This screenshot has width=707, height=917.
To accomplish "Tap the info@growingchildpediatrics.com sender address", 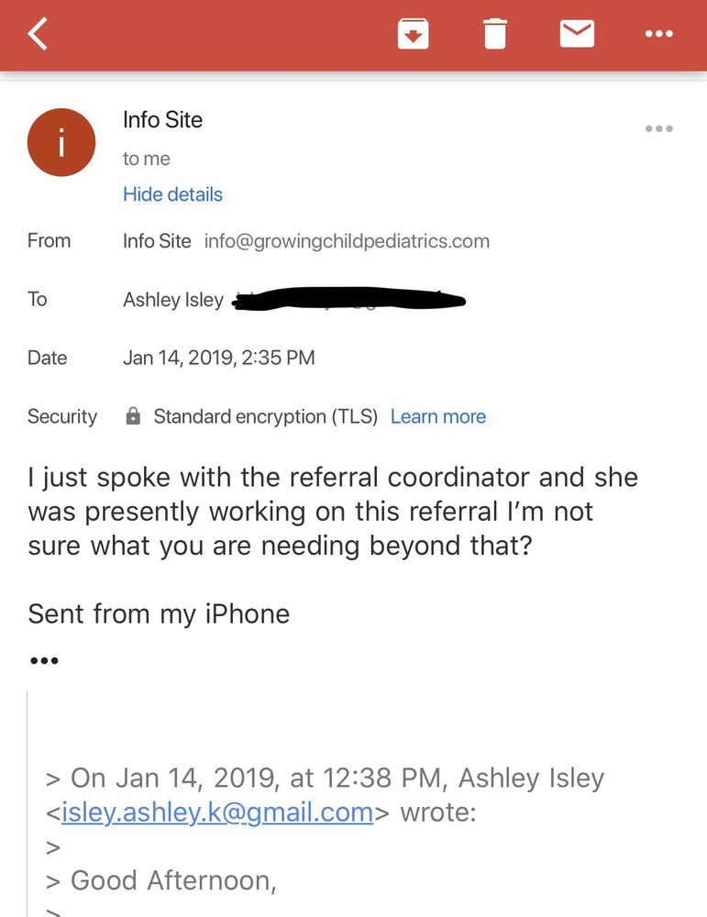I will coord(347,241).
